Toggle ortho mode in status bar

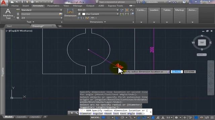click(x=117, y=117)
